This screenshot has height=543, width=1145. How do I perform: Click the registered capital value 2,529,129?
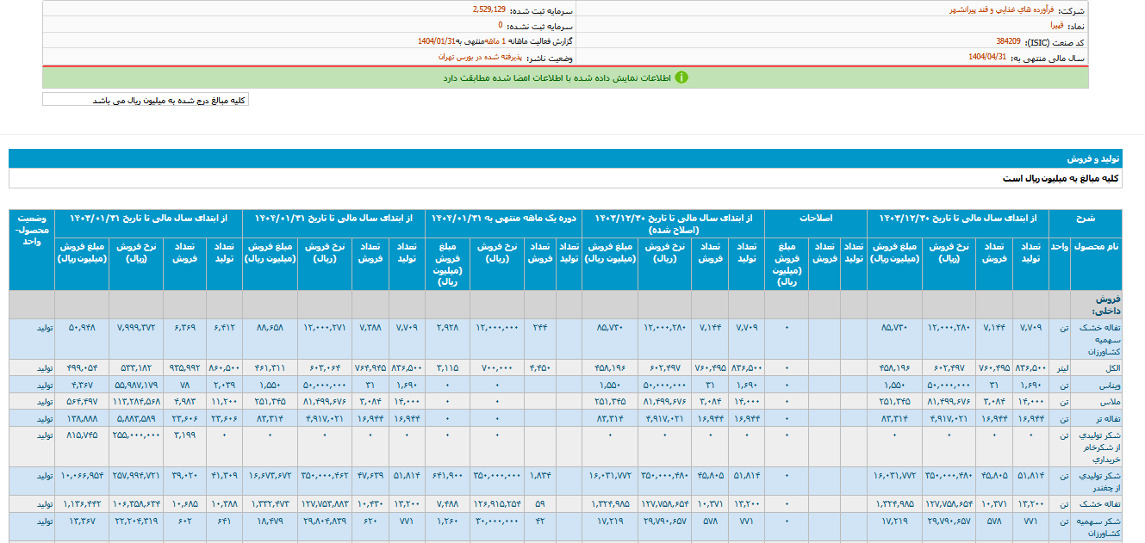point(488,9)
